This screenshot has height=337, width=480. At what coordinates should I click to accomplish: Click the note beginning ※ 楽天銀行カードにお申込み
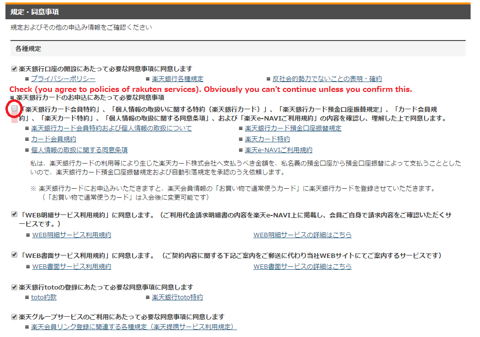pyautogui.click(x=233, y=193)
